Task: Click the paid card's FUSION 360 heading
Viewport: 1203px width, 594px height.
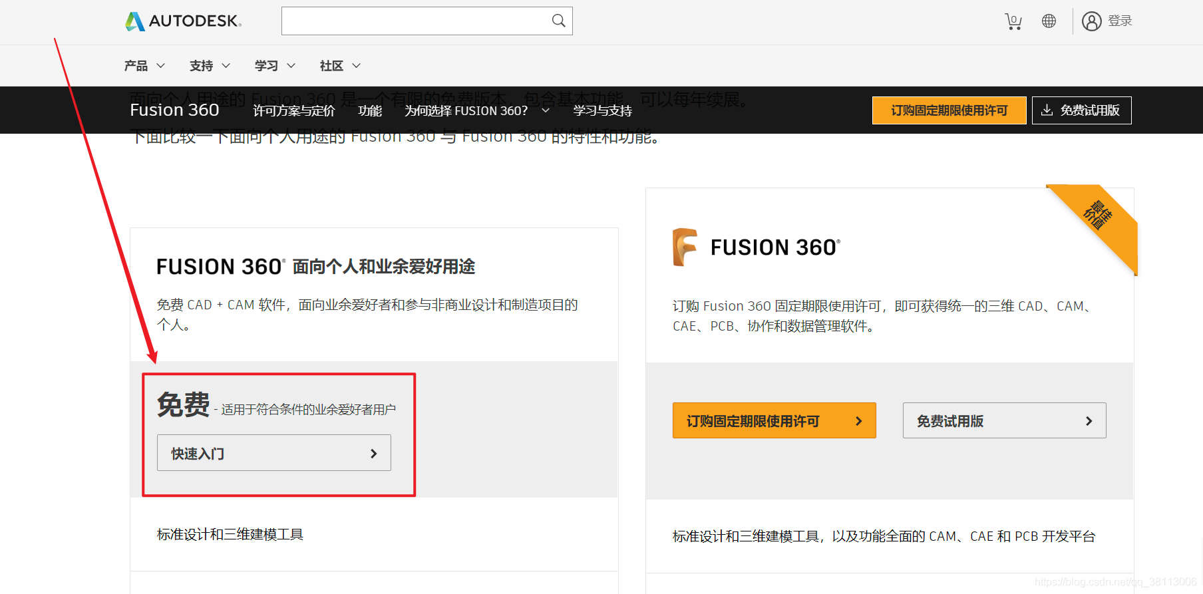Action: tap(775, 247)
